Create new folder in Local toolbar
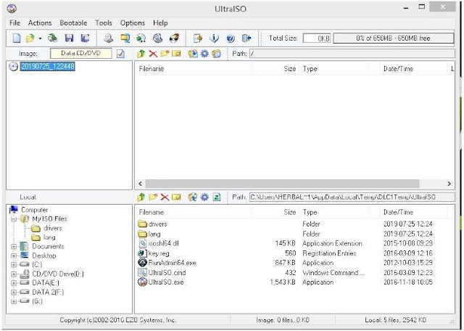Screen dimensions: 464x331 pos(153,197)
